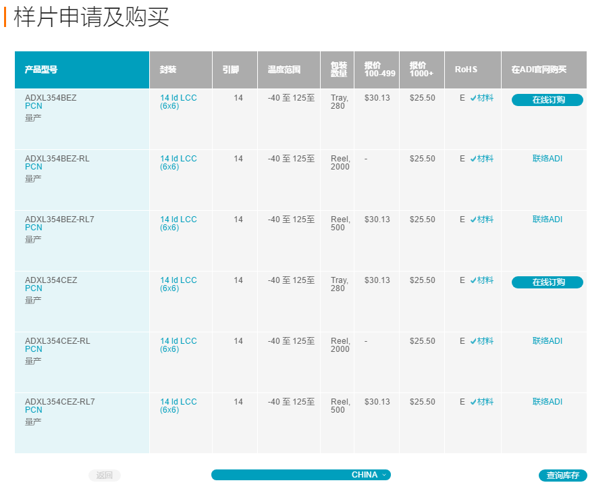Click Reel, 500 packing for ADXL354BEZ-RL7
This screenshot has height=487, width=613.
coord(340,224)
